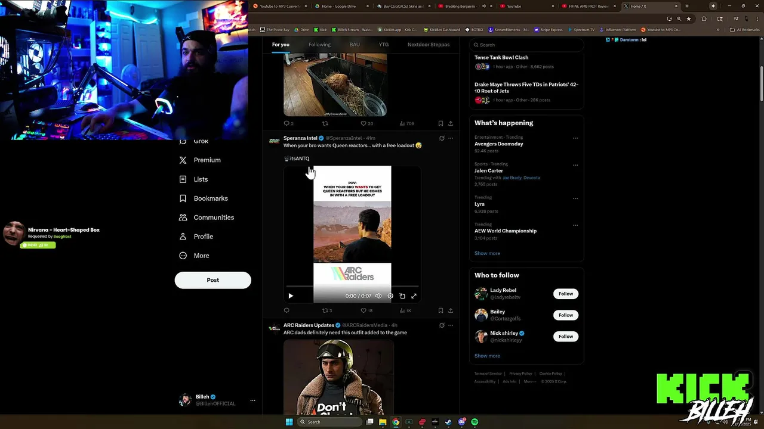Expand the video to fullscreen
The image size is (764, 429).
pyautogui.click(x=414, y=296)
